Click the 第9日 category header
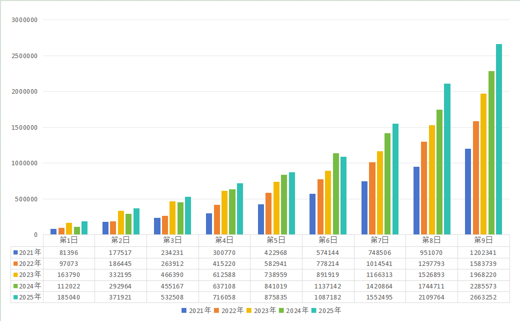Image resolution: width=520 pixels, height=321 pixels. (483, 240)
